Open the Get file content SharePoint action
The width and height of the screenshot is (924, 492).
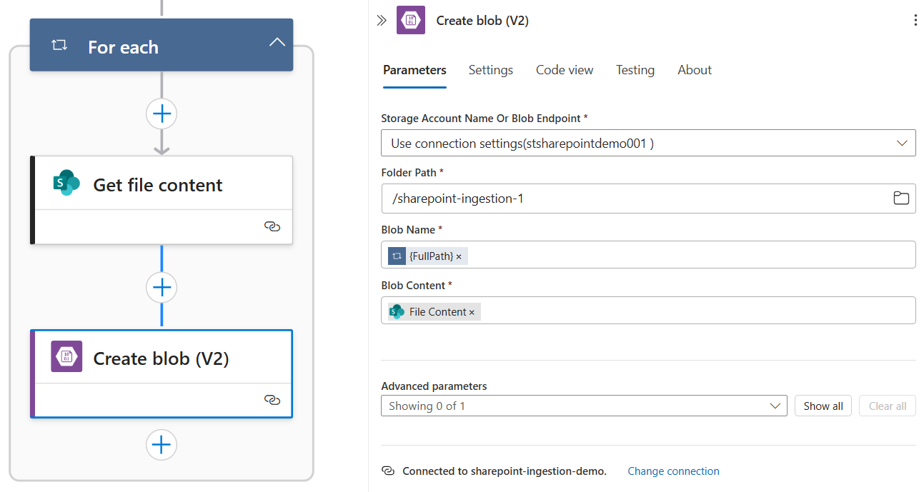tap(157, 184)
